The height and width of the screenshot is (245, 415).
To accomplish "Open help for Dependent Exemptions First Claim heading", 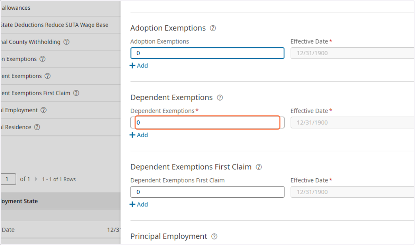I will (259, 167).
